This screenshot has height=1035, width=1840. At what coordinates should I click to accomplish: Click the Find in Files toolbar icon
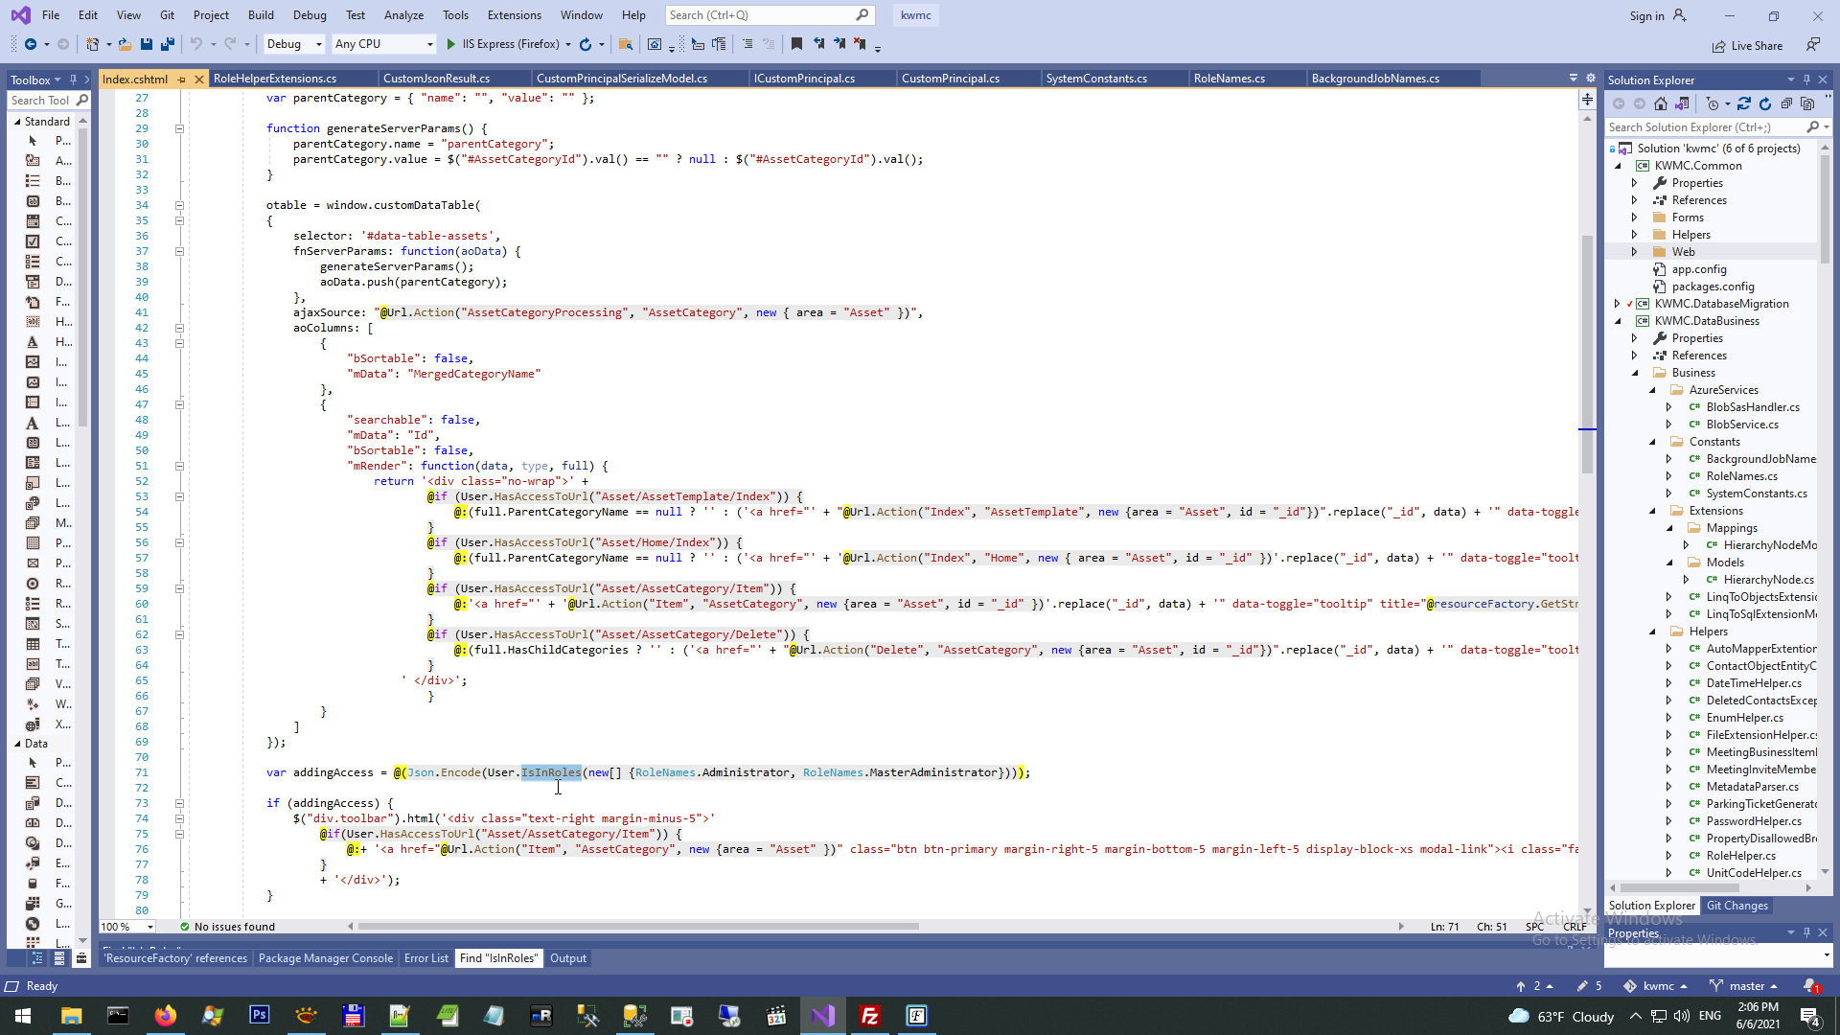pos(625,44)
